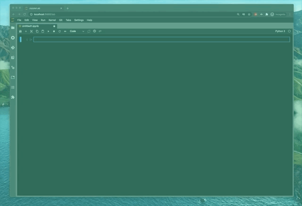302x206 pixels.
Task: Open the Table of Contents list icon
Action: point(13,87)
